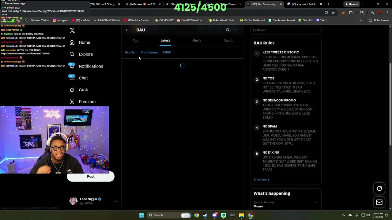Bookmark this page with the star icon
This screenshot has width=392, height=220.
tap(333, 13)
